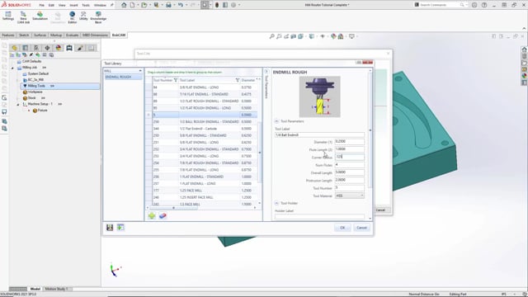Viewport: 528px width, 297px height.
Task: Open the Tool Material dropdown
Action: (x=350, y=196)
